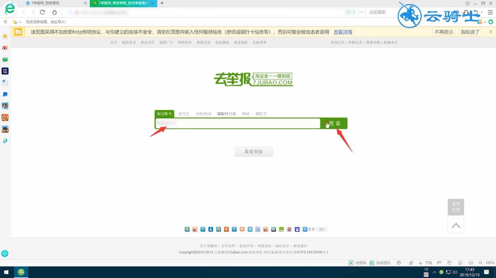Dismiss the warning bar with the X
This screenshot has width=496, height=278.
pyautogui.click(x=490, y=32)
